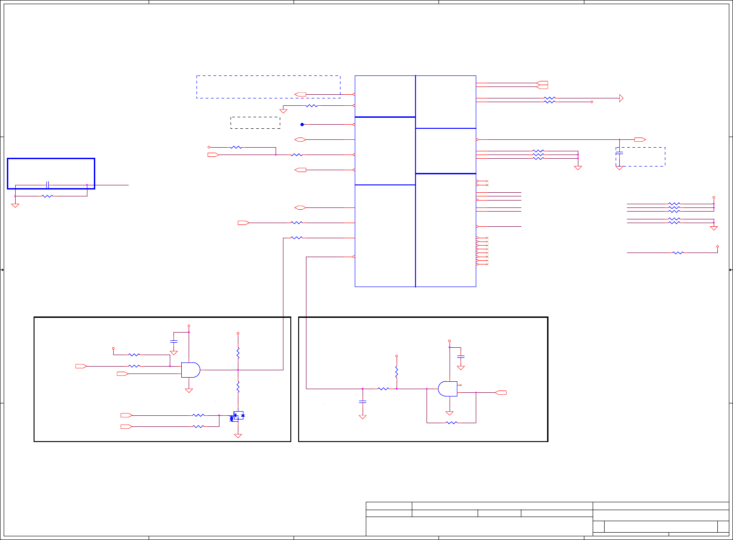This screenshot has width=733, height=540.
Task: Select the feedback resistor under the right-hand logic gate
Action: 451,423
